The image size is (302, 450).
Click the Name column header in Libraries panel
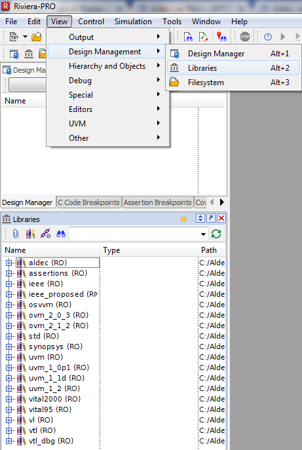(x=51, y=250)
